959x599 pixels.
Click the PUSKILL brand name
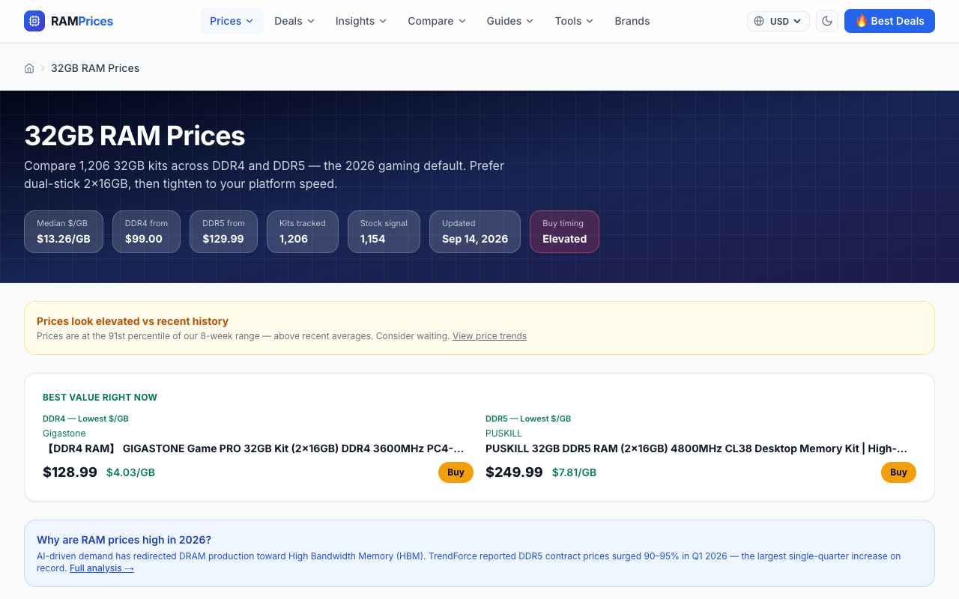503,434
